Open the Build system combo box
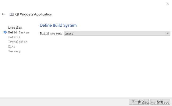This screenshot has width=172, height=106. click(117, 33)
